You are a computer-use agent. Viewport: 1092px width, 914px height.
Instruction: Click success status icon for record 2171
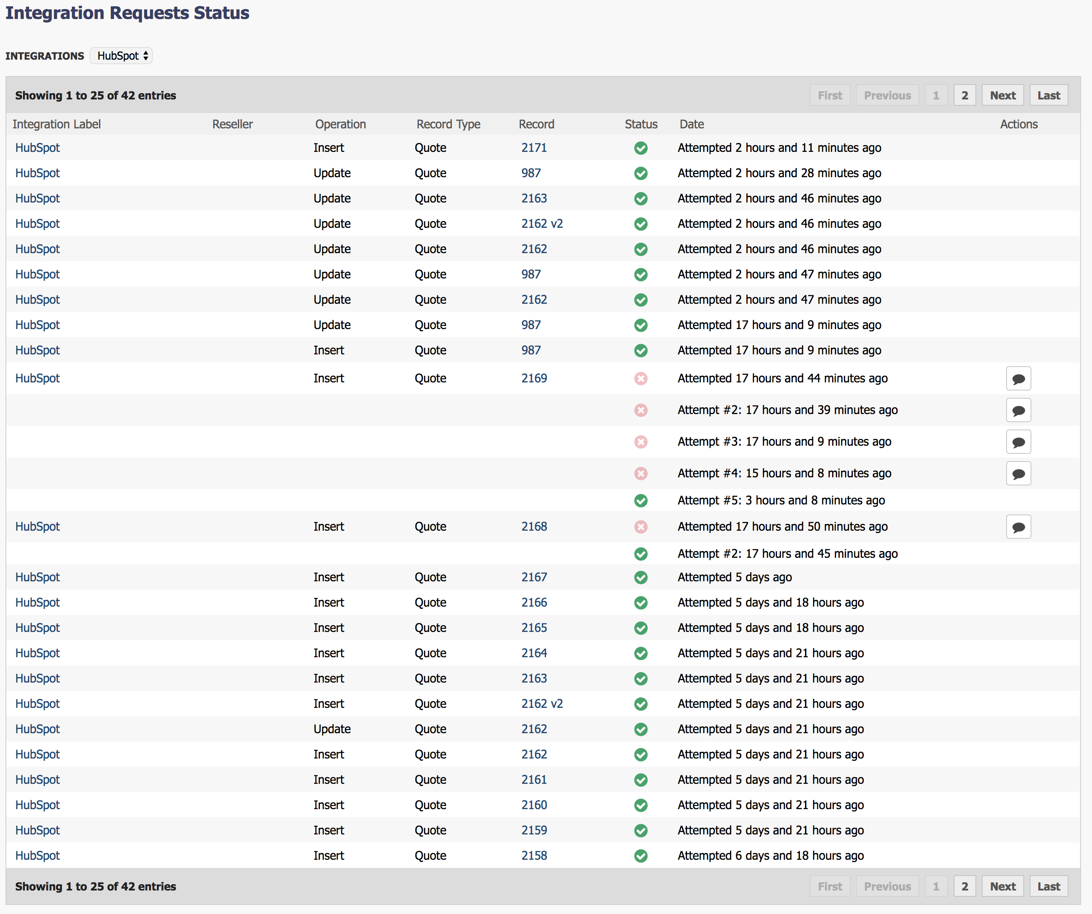coord(640,148)
